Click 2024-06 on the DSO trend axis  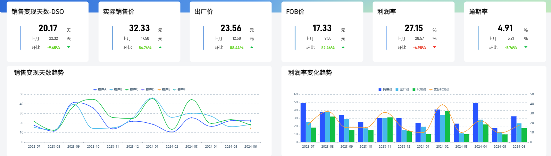(x=251, y=147)
